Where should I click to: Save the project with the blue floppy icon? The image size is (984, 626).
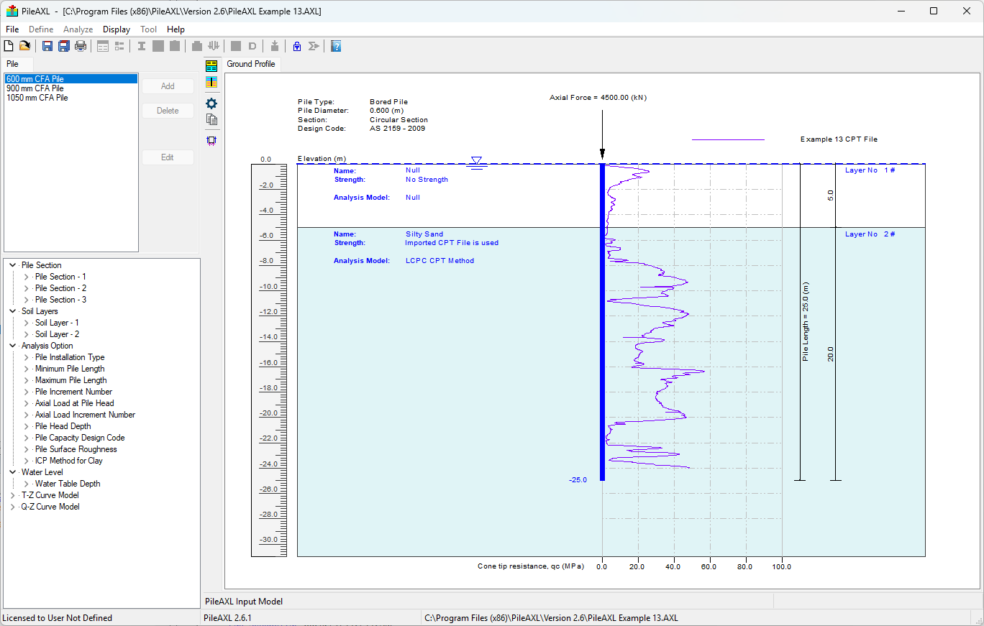coord(47,46)
